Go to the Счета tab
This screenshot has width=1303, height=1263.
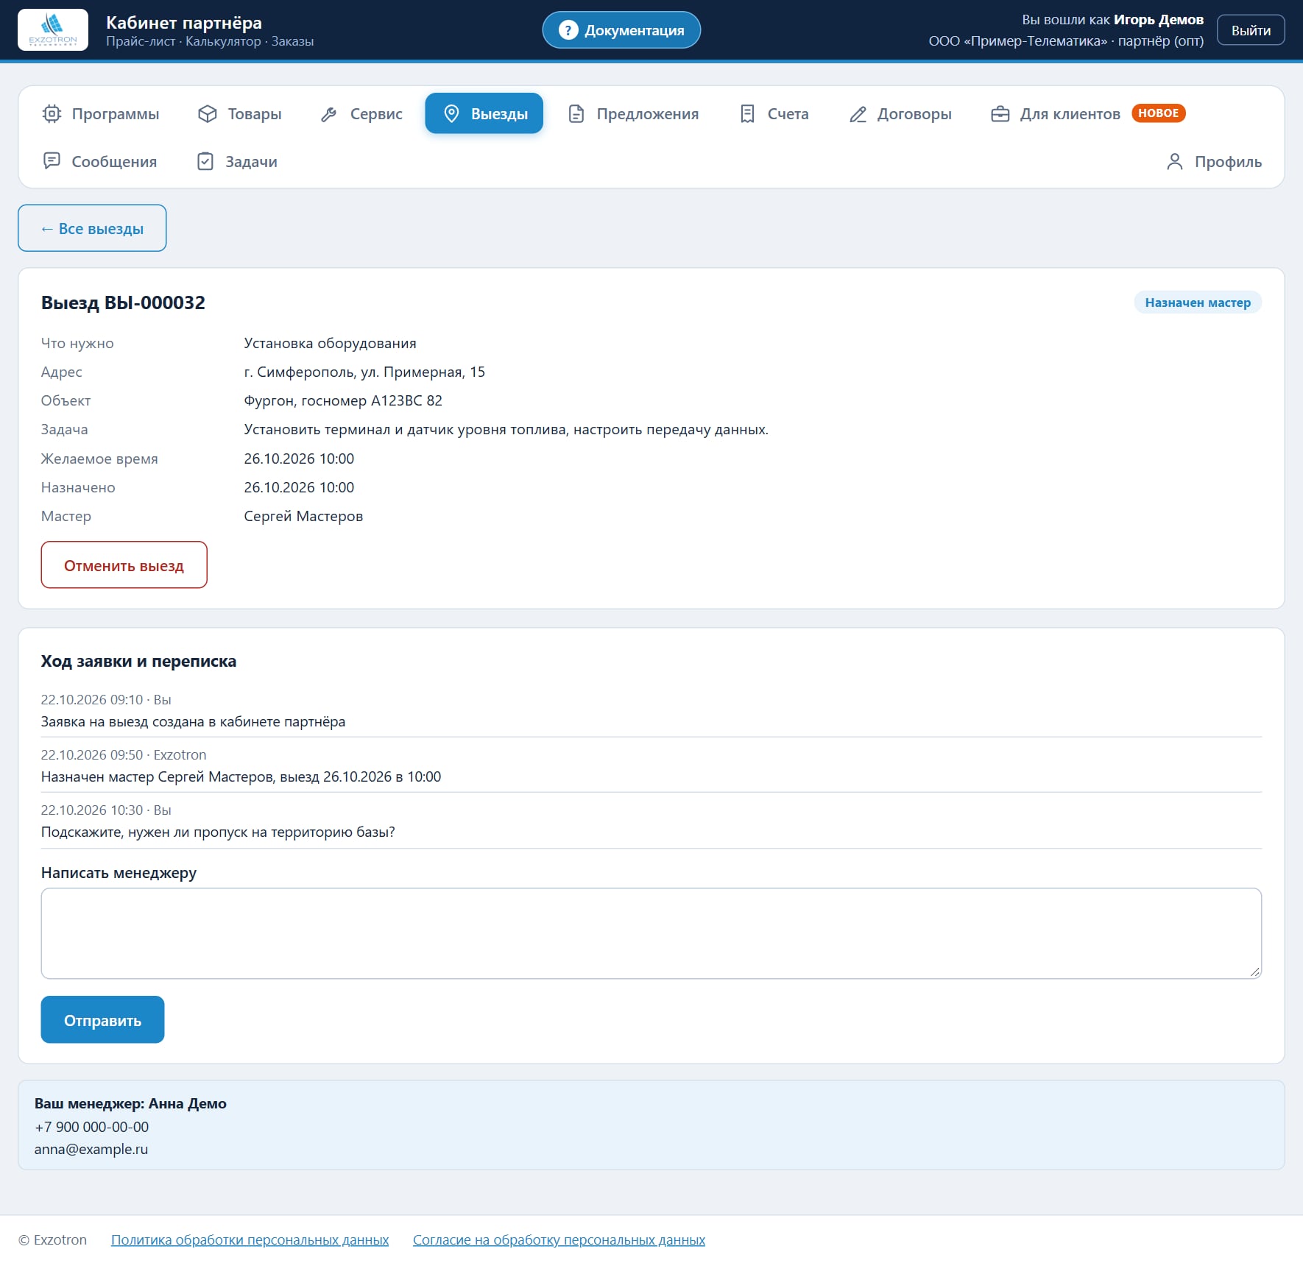click(x=774, y=113)
